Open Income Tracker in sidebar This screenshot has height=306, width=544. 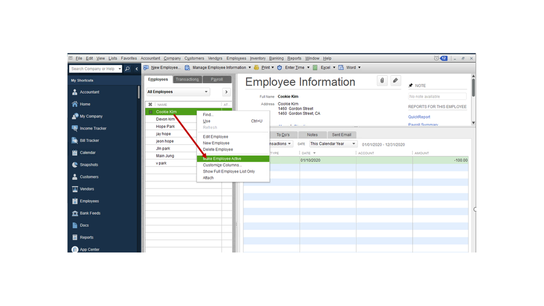click(93, 128)
